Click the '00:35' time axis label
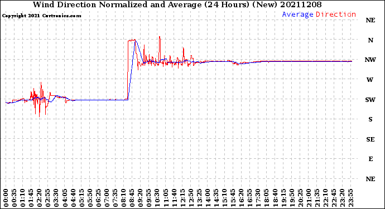 (15, 198)
